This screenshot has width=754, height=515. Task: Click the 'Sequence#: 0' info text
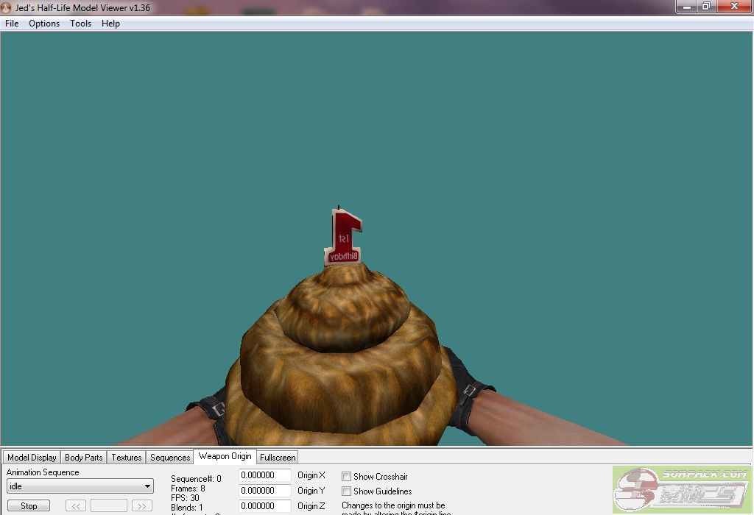tap(196, 479)
